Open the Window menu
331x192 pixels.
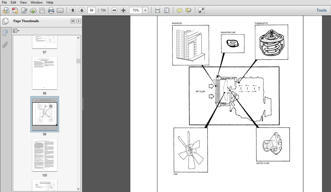click(37, 2)
